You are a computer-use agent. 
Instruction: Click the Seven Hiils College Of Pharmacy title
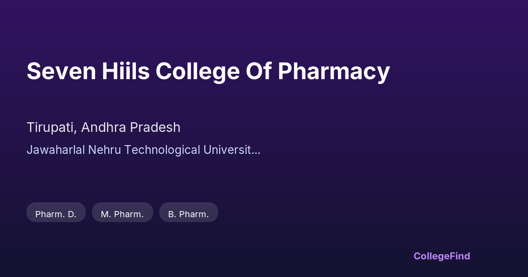208,71
